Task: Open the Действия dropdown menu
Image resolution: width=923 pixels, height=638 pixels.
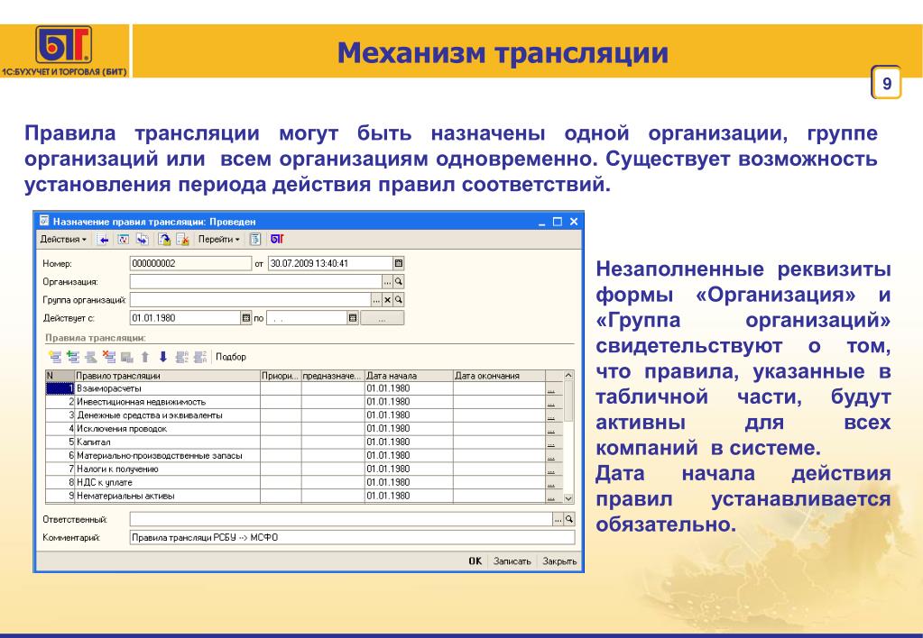Action: (63, 240)
